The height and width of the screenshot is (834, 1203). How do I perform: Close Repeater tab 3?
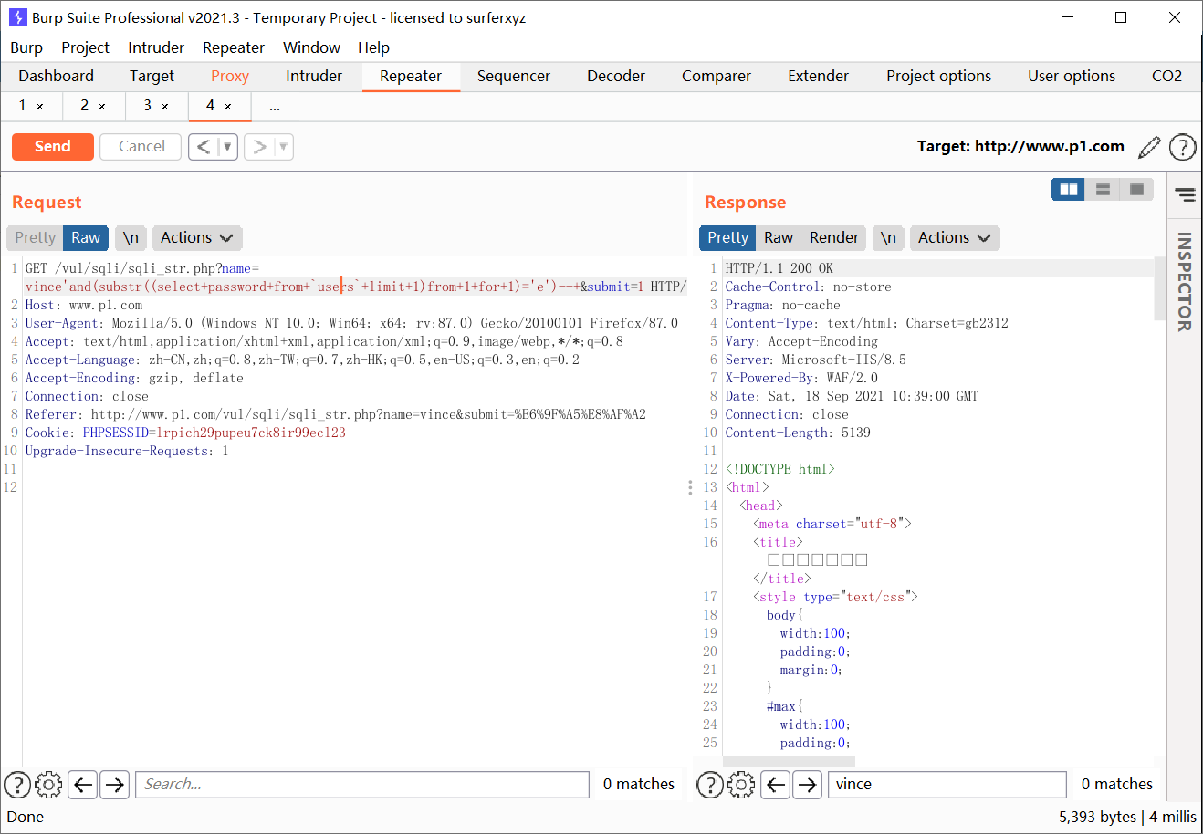point(165,107)
